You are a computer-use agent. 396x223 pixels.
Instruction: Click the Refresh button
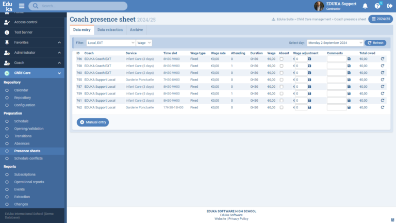[x=375, y=43]
